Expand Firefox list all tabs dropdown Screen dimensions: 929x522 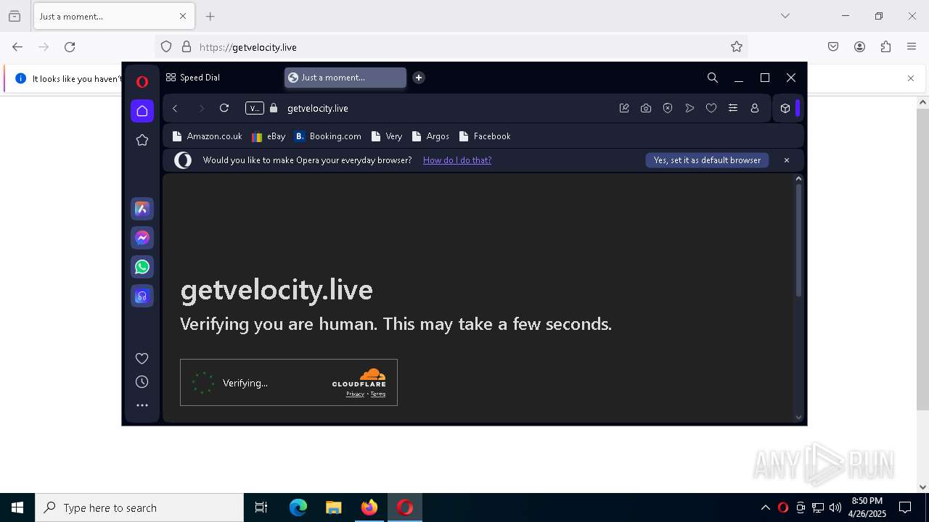(785, 16)
